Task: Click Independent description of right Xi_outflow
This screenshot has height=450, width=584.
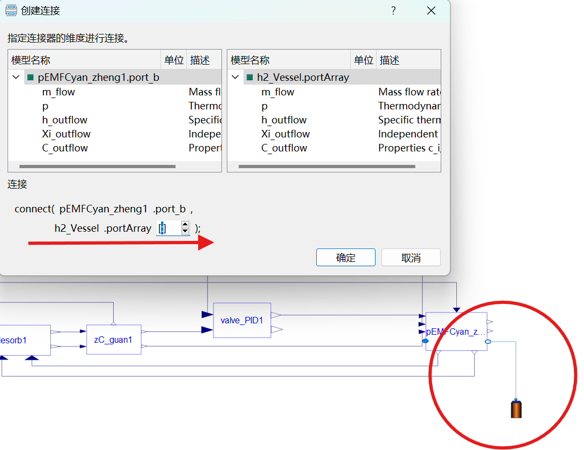Action: pos(408,134)
